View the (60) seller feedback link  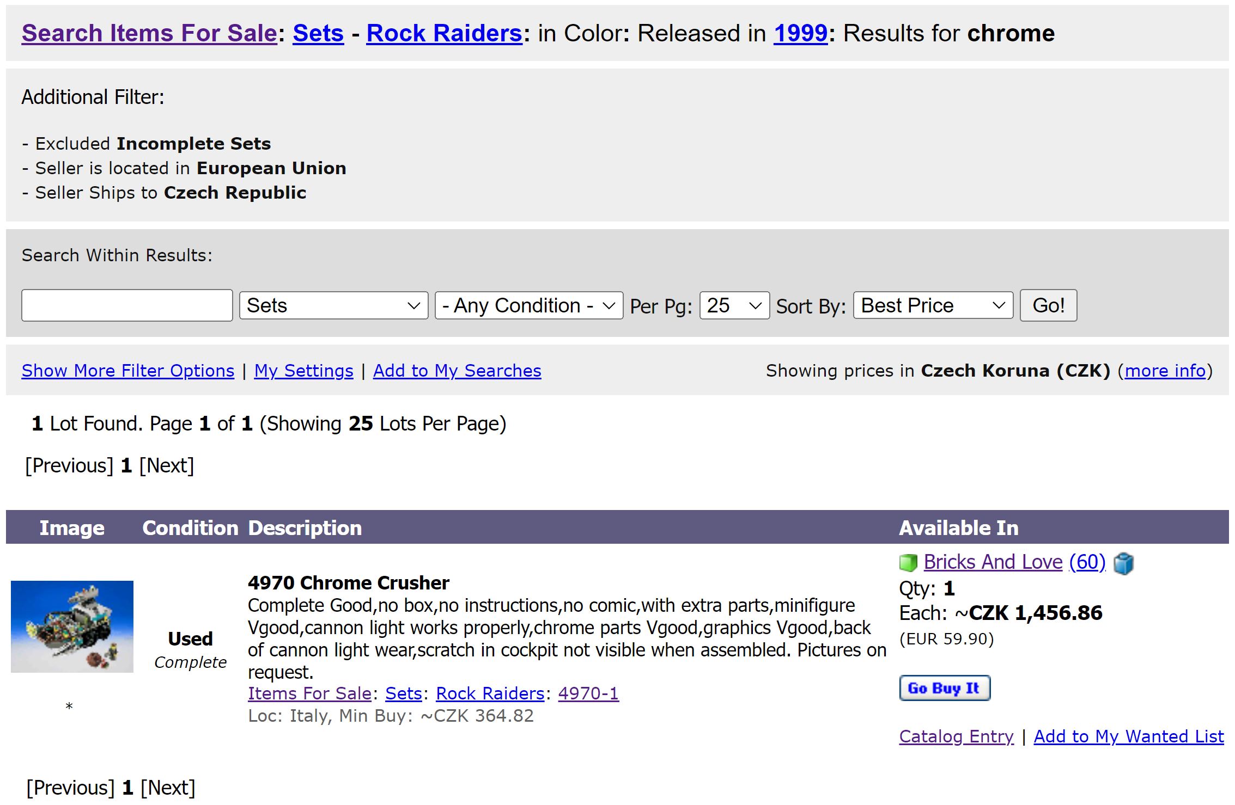coord(1087,562)
